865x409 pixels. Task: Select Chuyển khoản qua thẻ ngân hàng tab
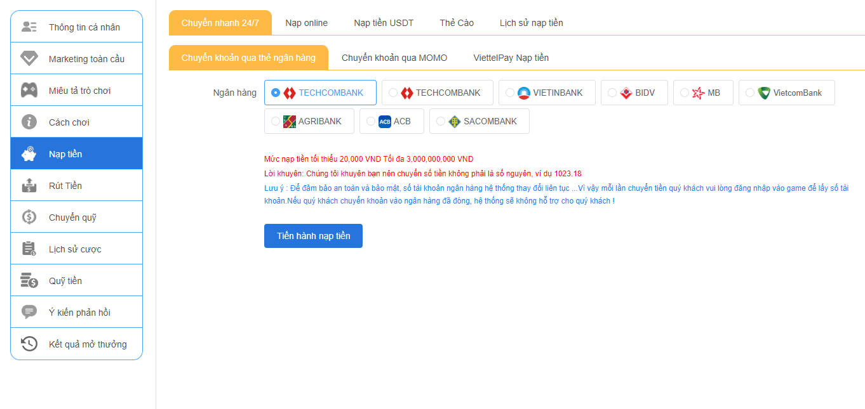point(248,58)
